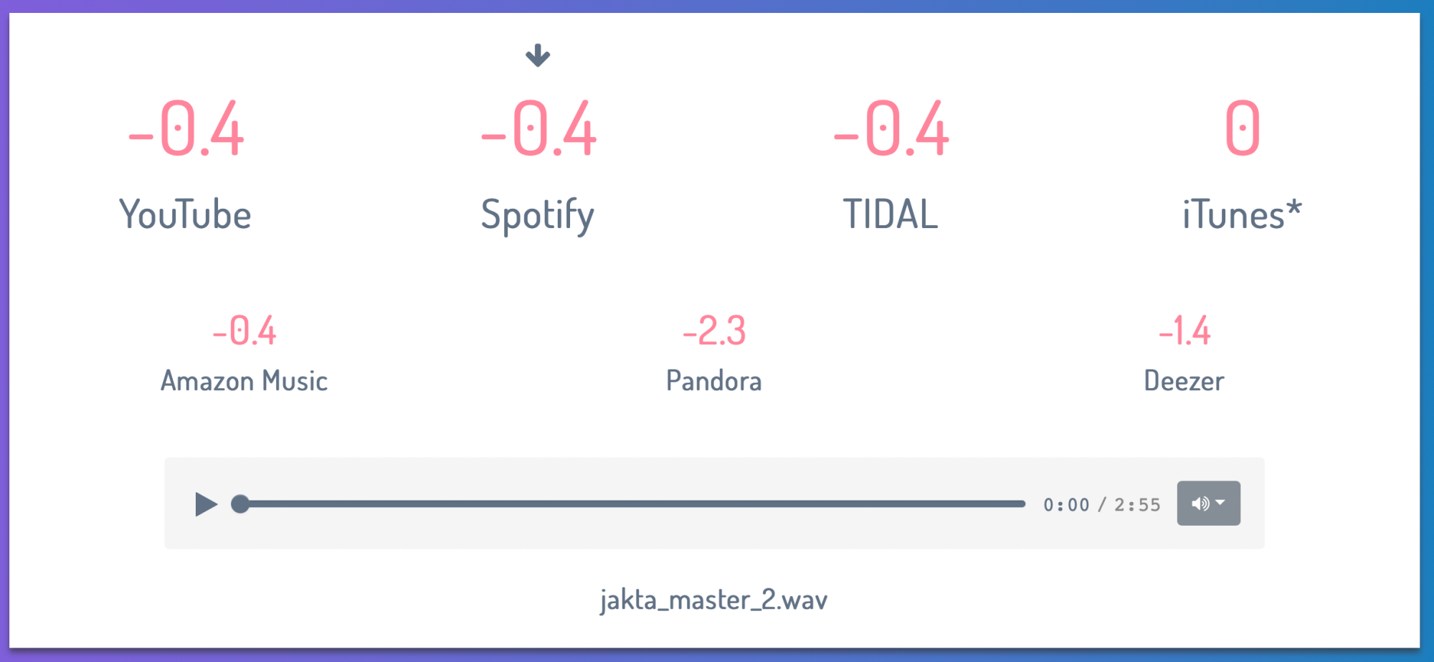Click the jakta_master_2.wav file name
The image size is (1434, 662).
[x=714, y=600]
